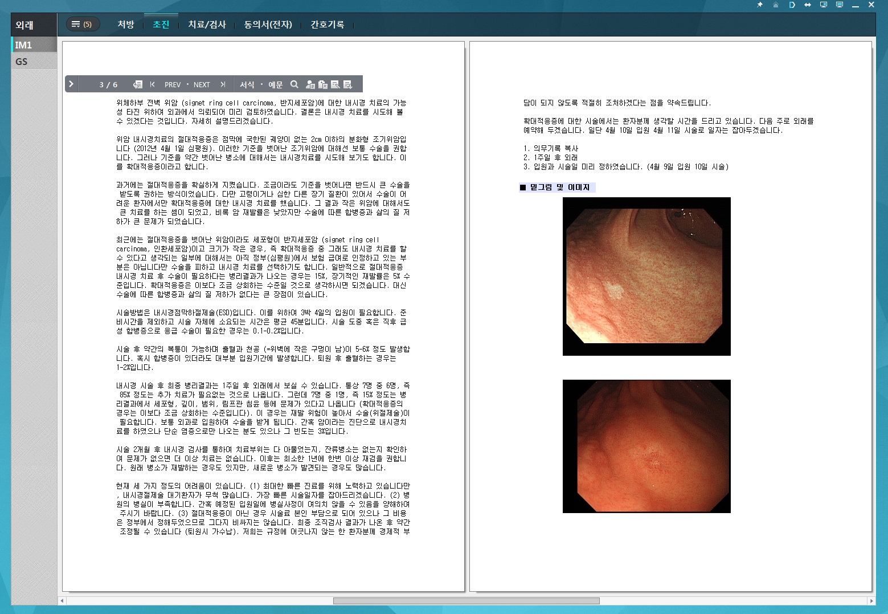Click the patient info document icon
Viewport: 888px width, 614px height.
pos(310,84)
